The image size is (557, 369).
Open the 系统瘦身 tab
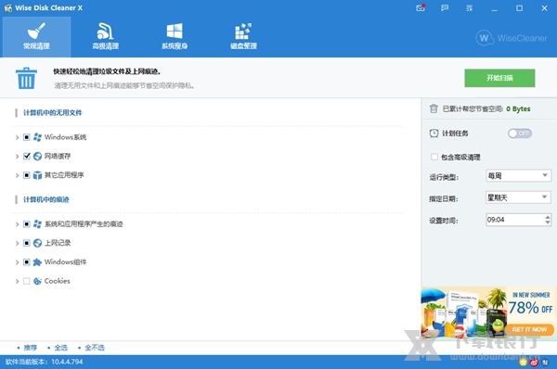[x=175, y=37]
